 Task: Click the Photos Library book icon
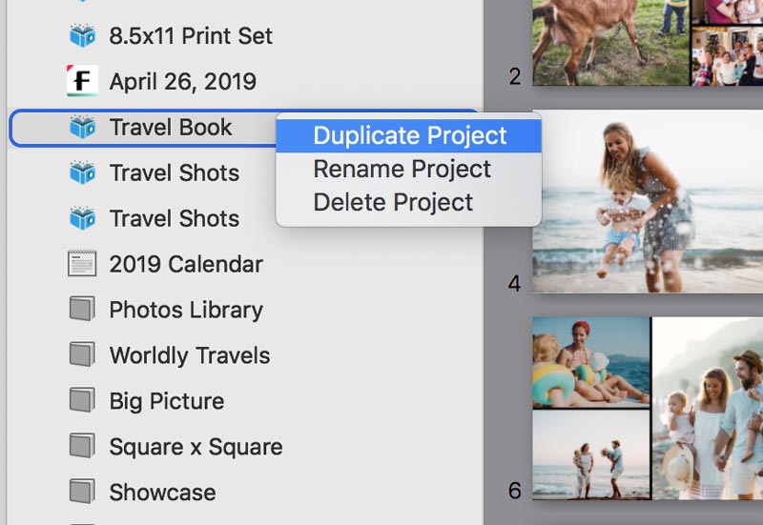click(82, 309)
